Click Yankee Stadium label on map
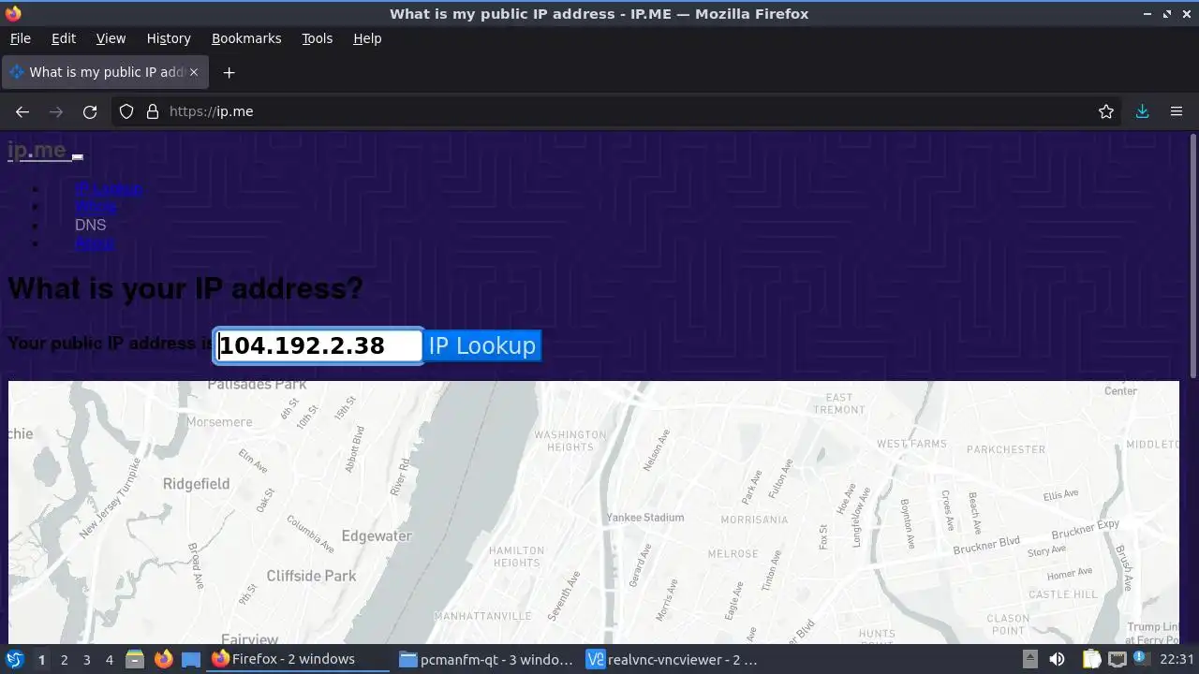The image size is (1199, 674). pos(645,518)
